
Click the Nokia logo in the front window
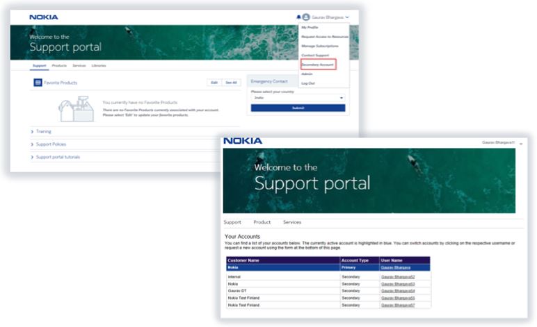(243, 141)
